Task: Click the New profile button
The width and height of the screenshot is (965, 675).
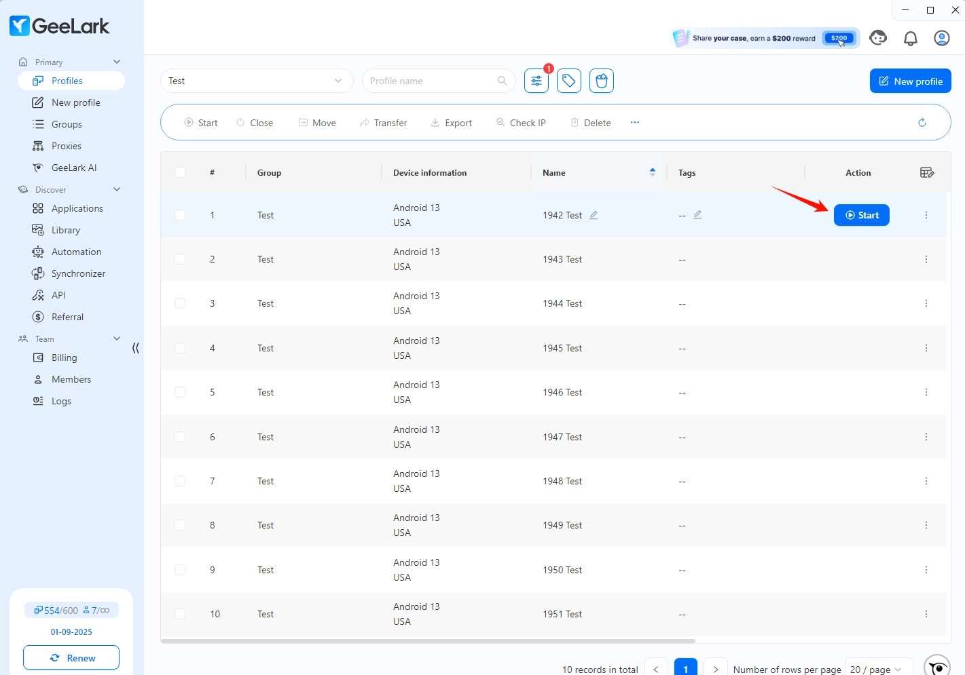Action: [x=910, y=81]
